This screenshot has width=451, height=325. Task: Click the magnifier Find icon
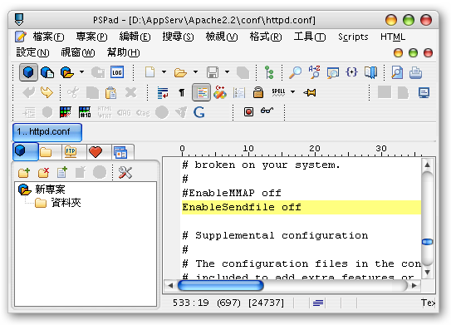pos(295,72)
